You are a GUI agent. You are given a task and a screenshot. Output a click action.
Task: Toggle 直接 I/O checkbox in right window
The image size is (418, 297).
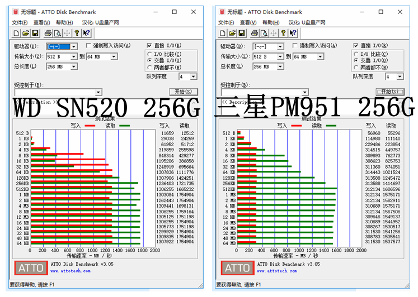[356, 46]
